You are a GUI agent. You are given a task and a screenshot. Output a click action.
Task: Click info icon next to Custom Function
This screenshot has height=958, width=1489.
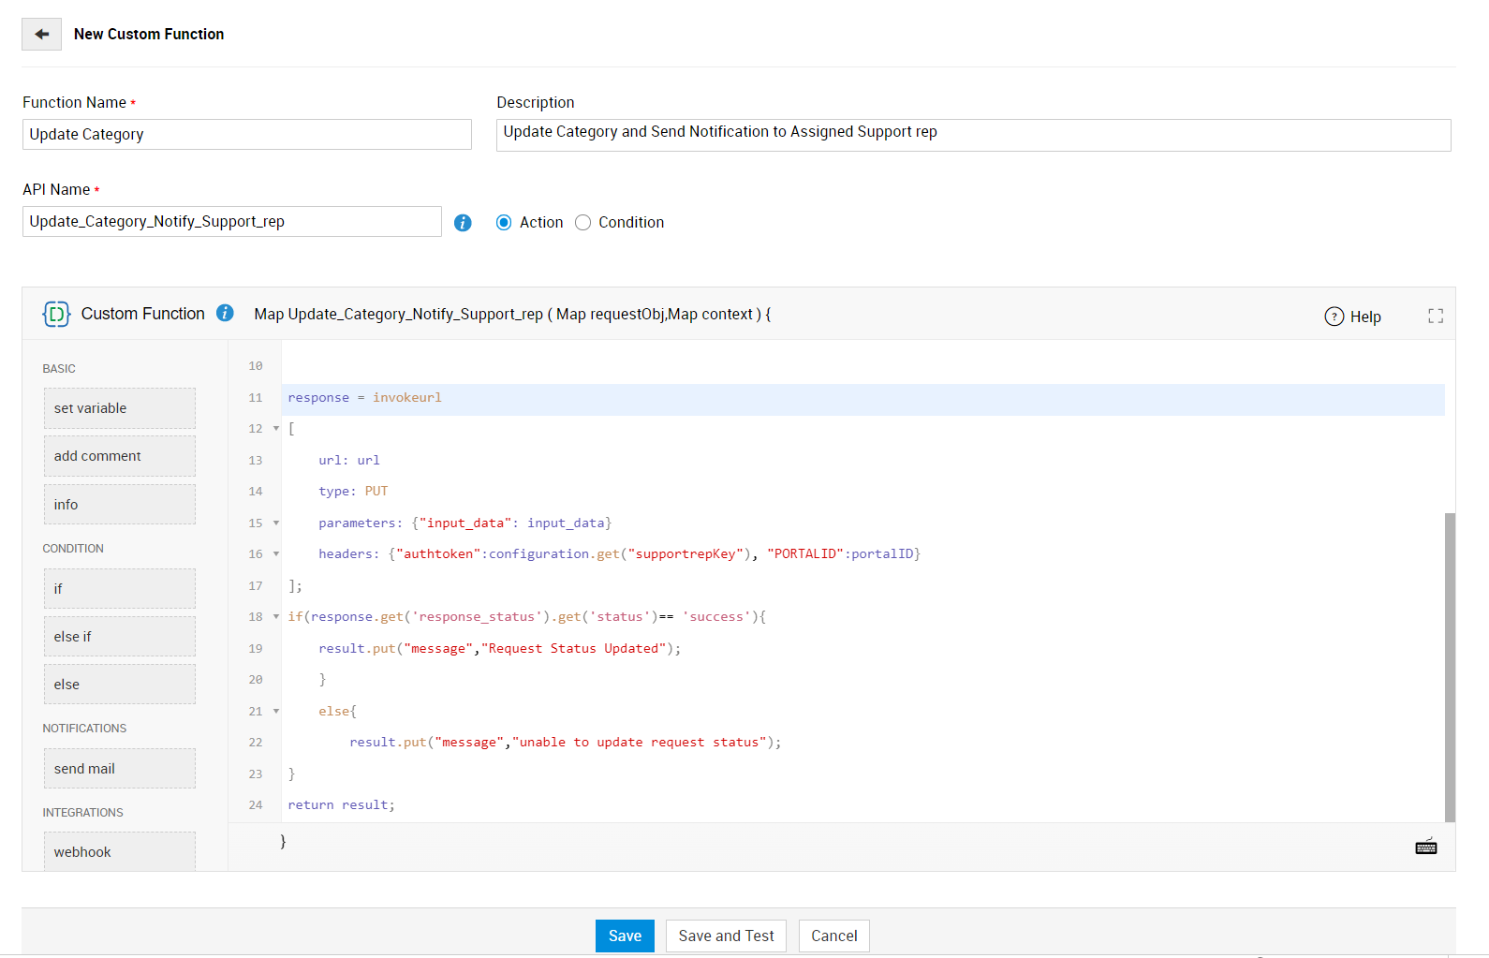(225, 313)
